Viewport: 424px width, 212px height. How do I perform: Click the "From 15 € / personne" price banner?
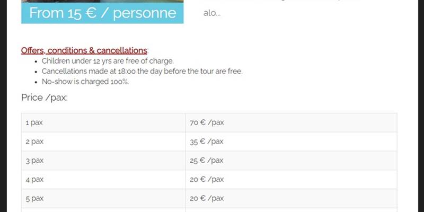(x=102, y=13)
